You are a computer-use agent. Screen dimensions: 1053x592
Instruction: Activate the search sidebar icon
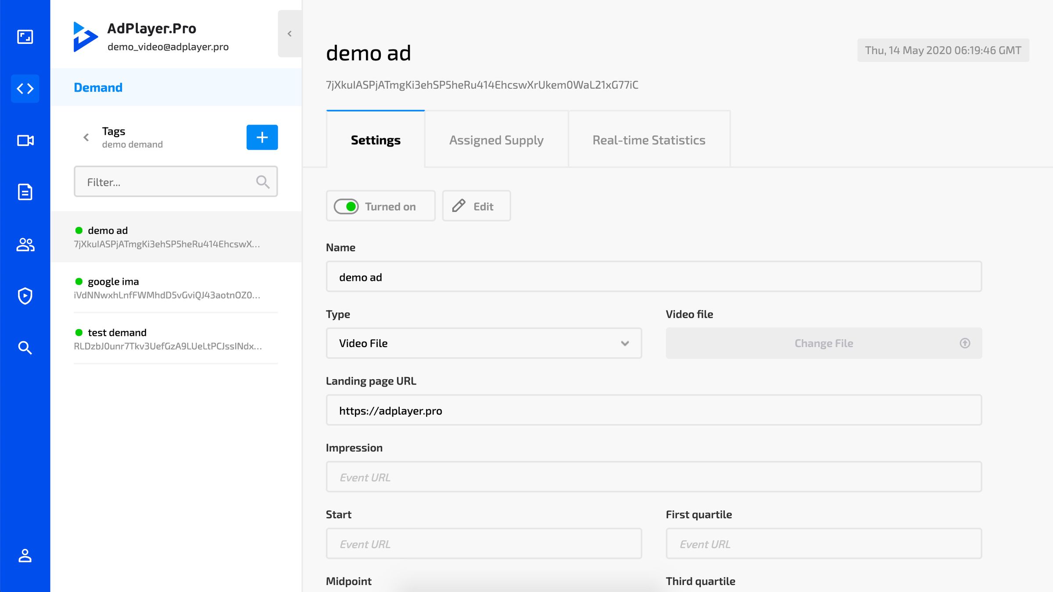(25, 348)
